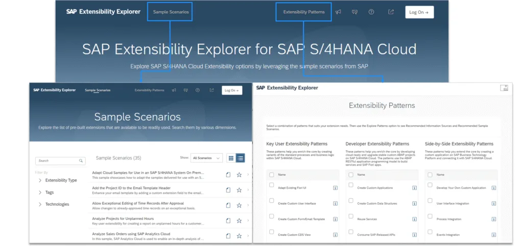523x246 pixels.
Task: Show info for Events Integration pattern
Action: coord(494,235)
